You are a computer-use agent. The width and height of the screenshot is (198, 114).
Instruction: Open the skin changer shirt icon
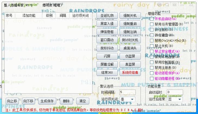pos(167,5)
